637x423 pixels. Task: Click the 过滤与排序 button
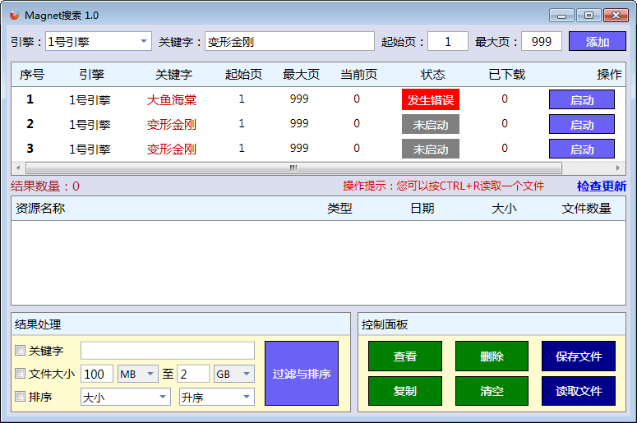(x=302, y=374)
